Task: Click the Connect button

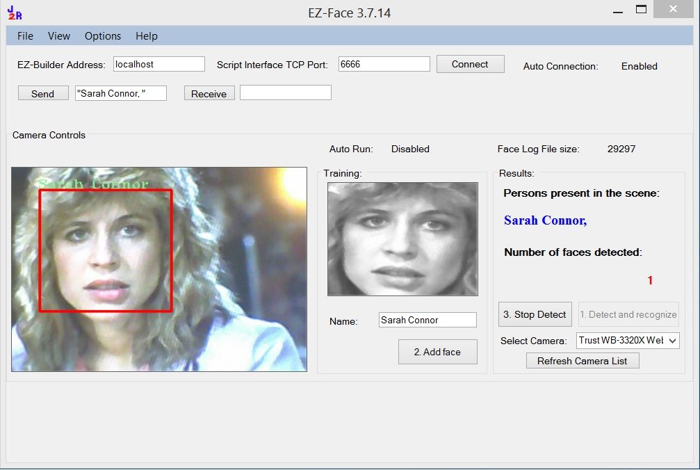Action: 470,63
